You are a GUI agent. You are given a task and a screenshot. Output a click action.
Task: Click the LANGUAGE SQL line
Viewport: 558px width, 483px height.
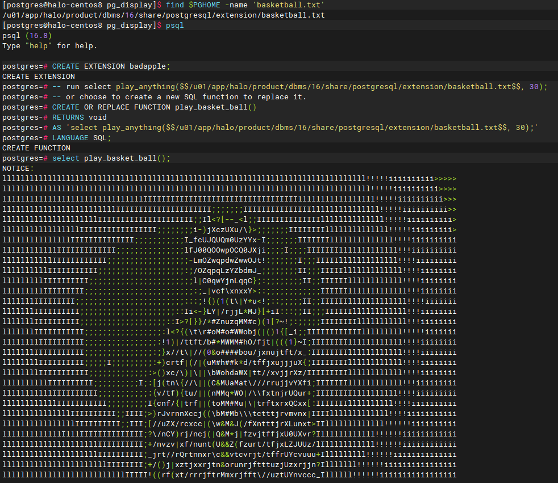tap(81, 138)
